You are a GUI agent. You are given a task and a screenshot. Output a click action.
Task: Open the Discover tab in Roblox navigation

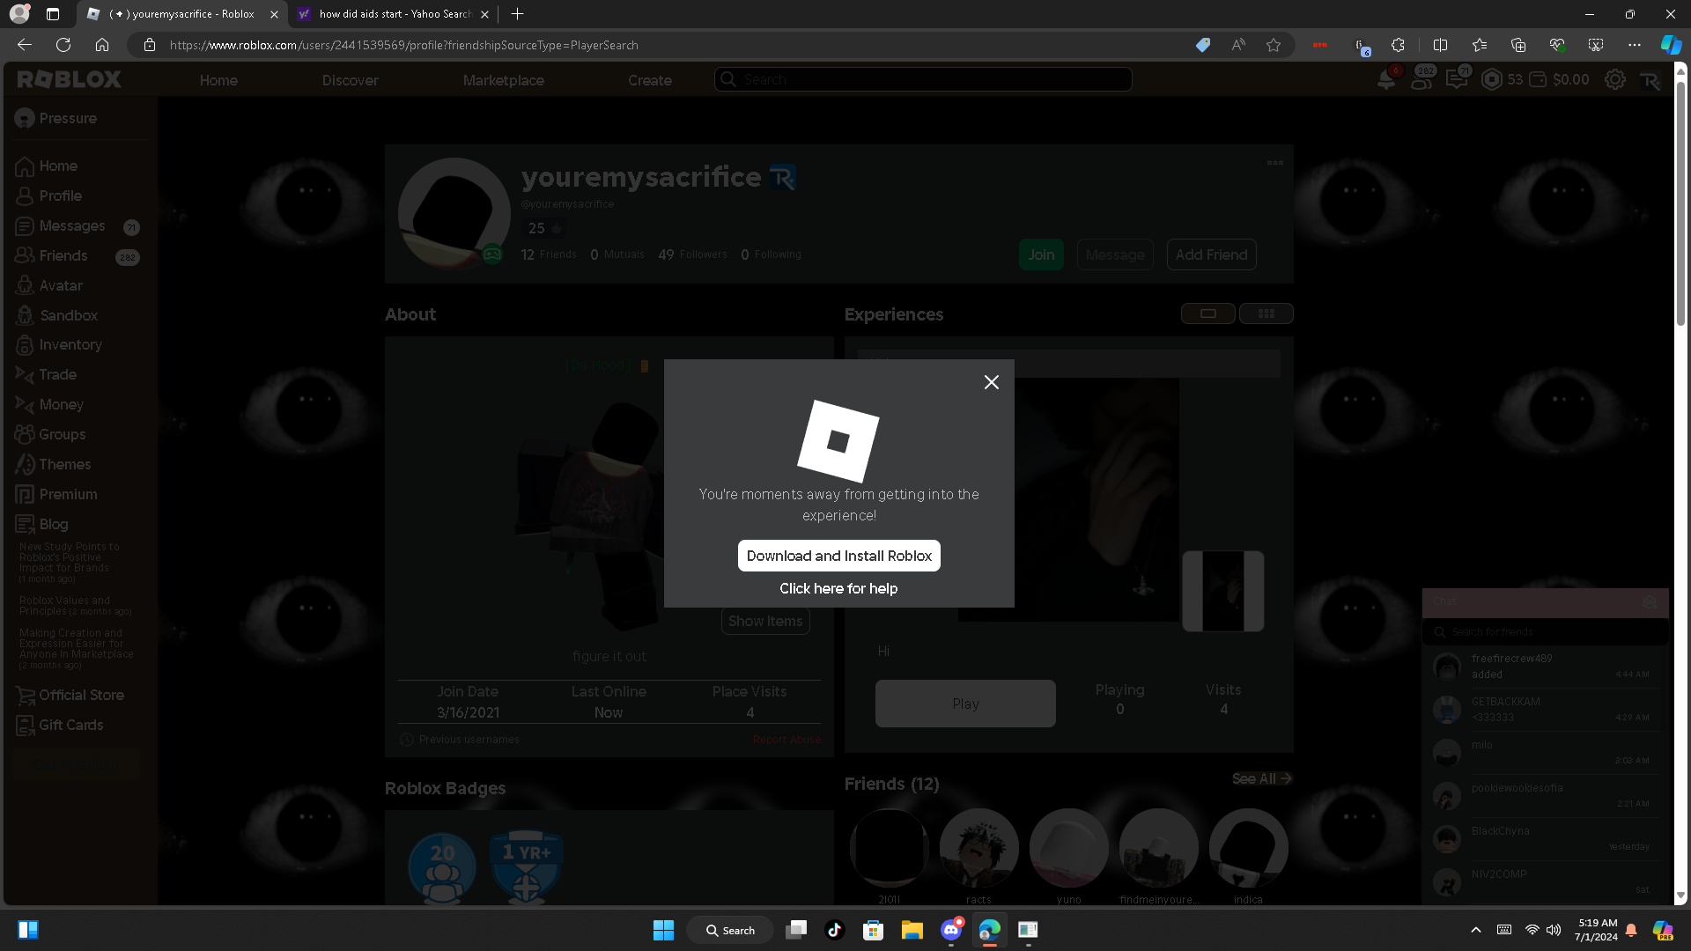tap(350, 80)
